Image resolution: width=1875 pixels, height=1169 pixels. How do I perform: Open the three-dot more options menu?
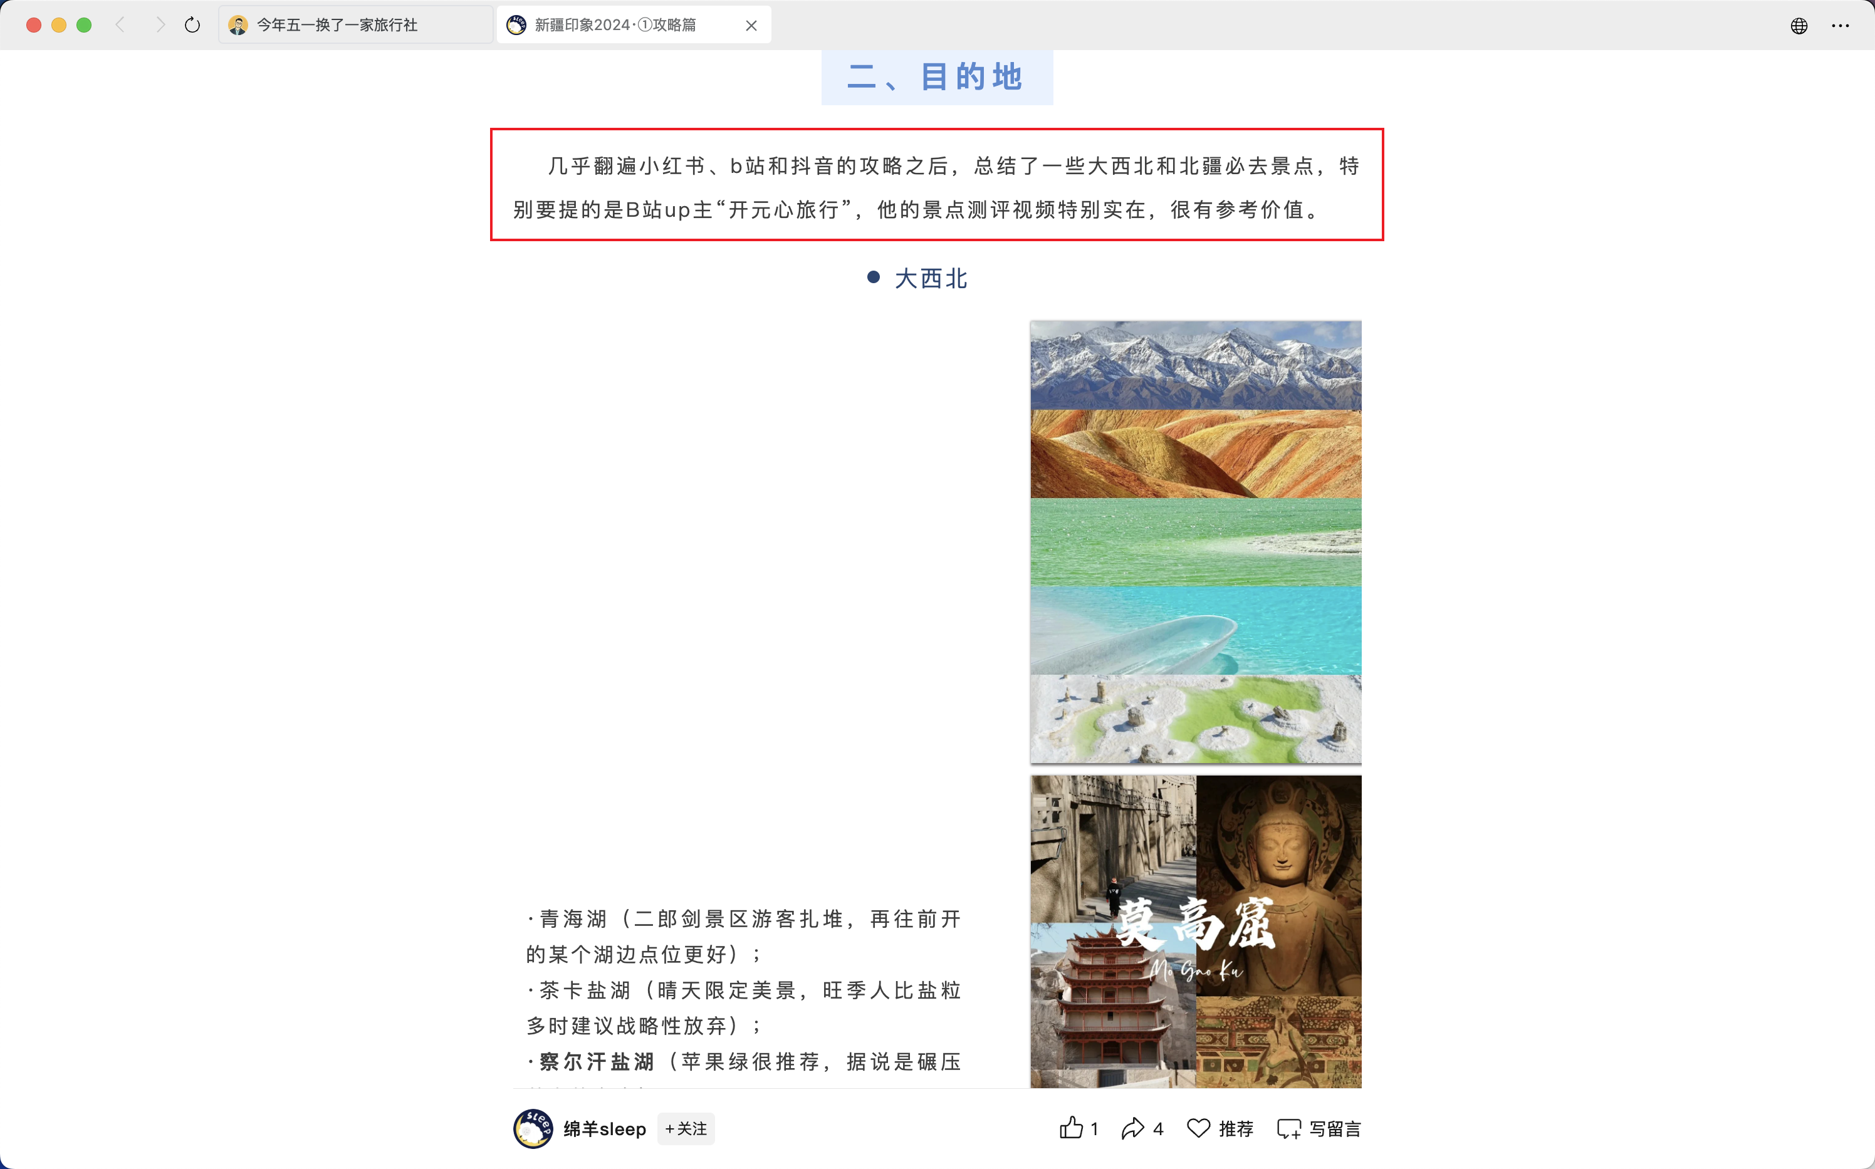point(1840,26)
